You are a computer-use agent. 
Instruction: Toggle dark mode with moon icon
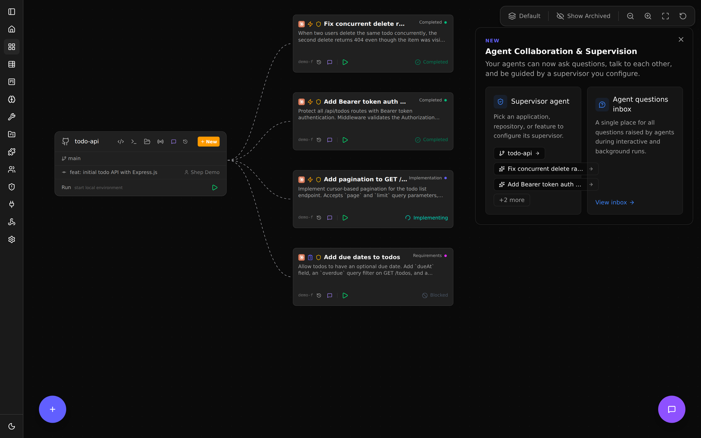coord(12,426)
